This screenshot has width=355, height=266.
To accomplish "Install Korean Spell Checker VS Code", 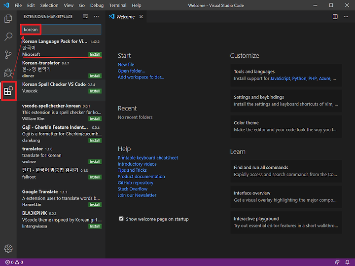I will [x=95, y=91].
